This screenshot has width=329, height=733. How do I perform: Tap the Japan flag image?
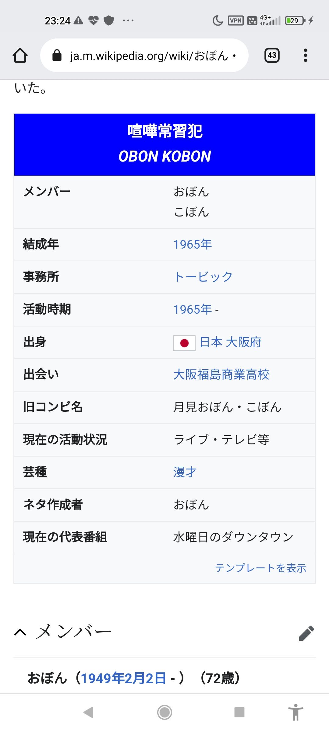tap(184, 343)
